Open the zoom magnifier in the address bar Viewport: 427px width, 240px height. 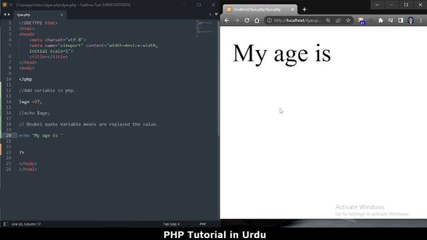[x=328, y=21]
